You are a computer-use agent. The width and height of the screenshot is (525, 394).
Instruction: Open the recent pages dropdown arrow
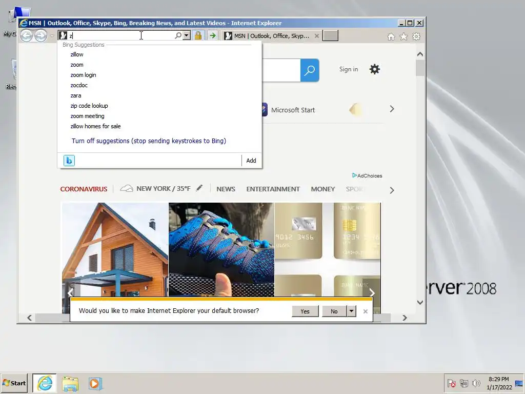pyautogui.click(x=52, y=35)
